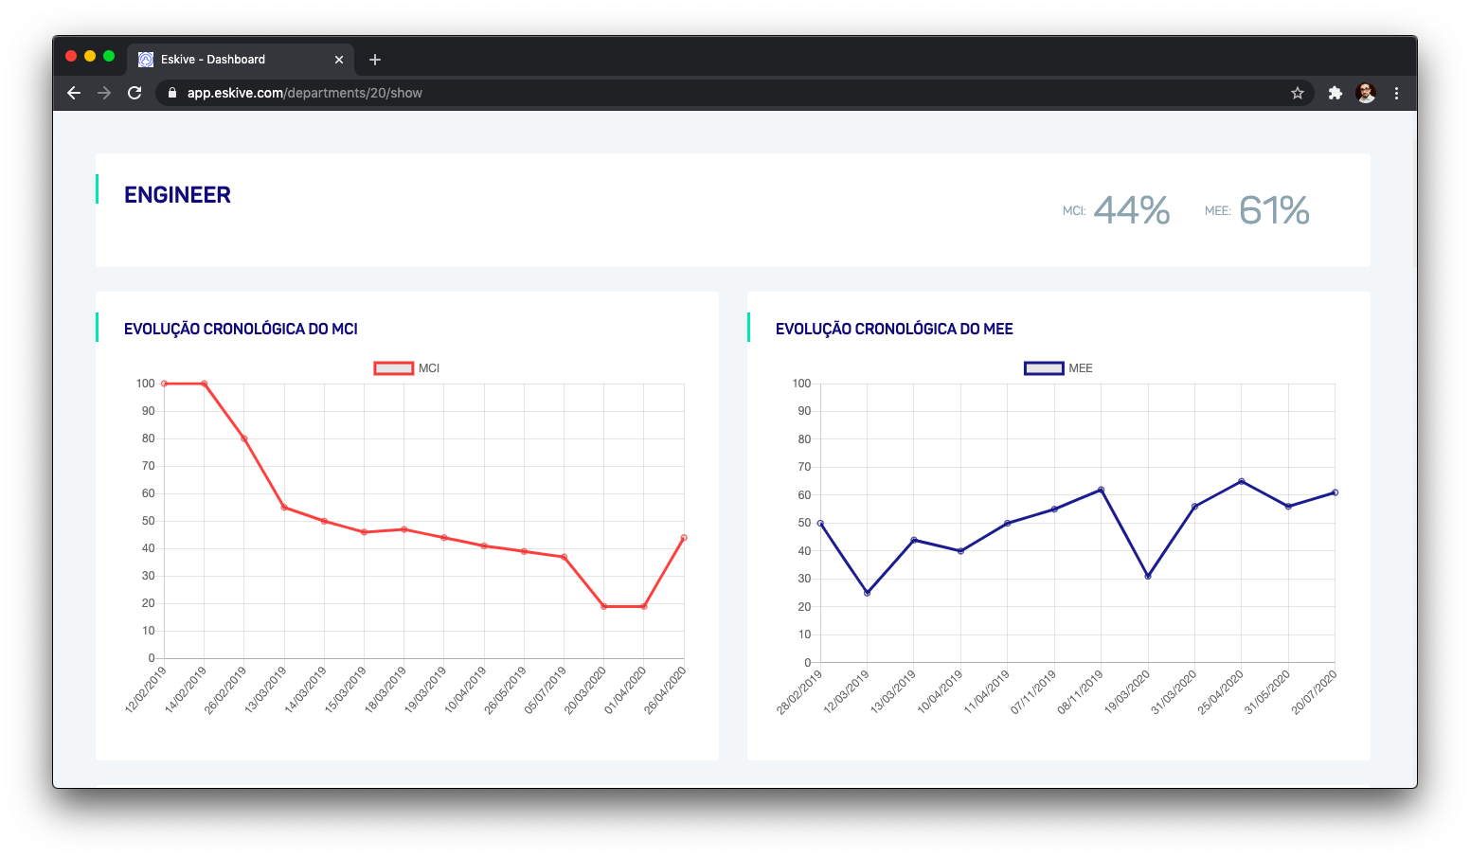Toggle the MEE legend series visibility
The height and width of the screenshot is (858, 1470).
pyautogui.click(x=1058, y=368)
